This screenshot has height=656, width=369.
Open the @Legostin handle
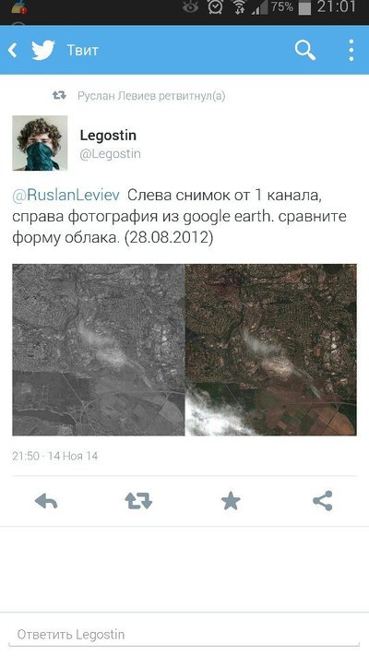(111, 154)
